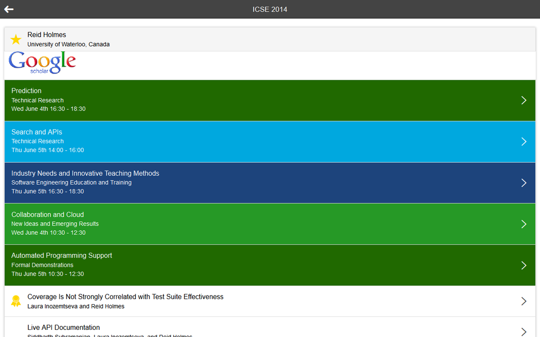Click the Reid Holmes name header
Screen dimensions: 540x337
tap(47, 35)
